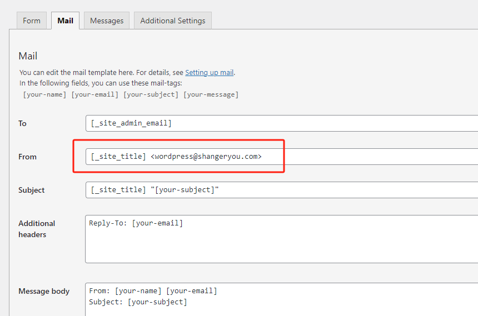Select the [your-email] mail-tag
The image size is (478, 316).
click(95, 94)
